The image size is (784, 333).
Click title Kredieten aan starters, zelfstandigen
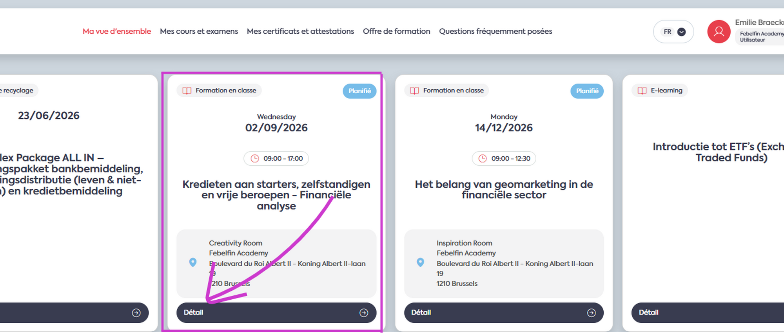point(276,195)
